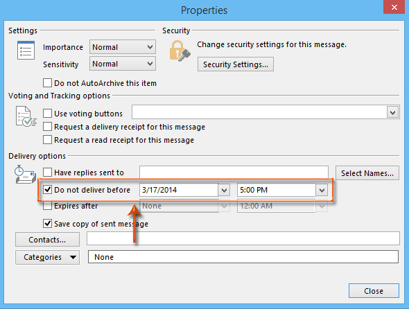The width and height of the screenshot is (409, 309).
Task: Click the Contacts text field
Action: click(x=243, y=238)
